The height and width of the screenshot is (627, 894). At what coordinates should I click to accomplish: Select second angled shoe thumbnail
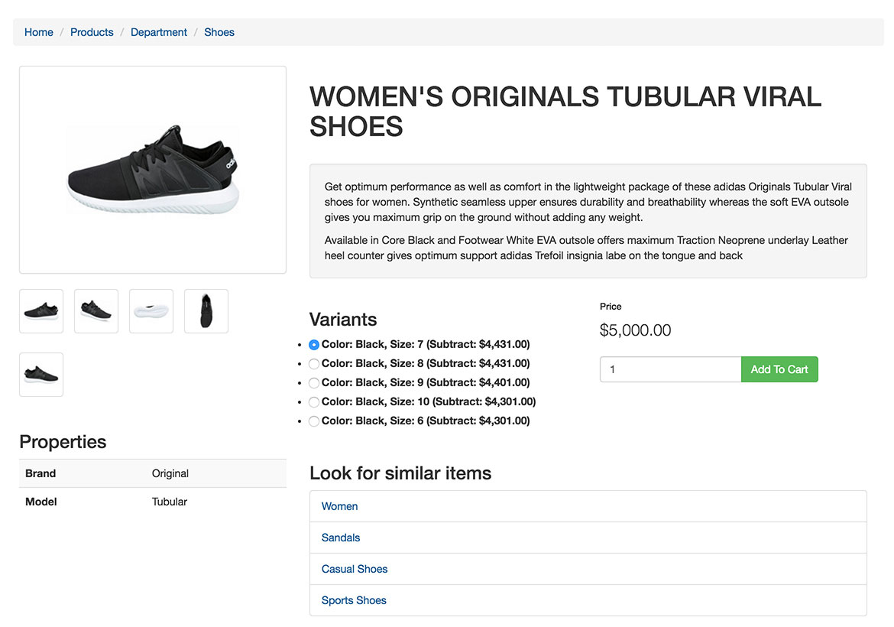[x=96, y=311]
